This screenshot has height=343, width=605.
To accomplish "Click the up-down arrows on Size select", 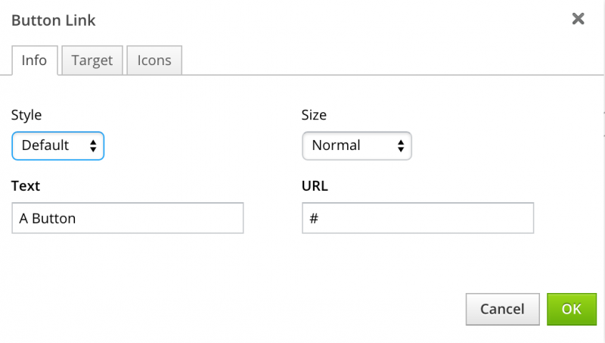I will (401, 145).
